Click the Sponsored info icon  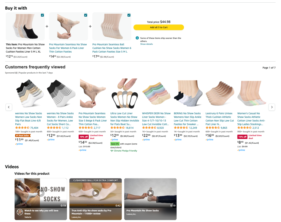point(16,73)
